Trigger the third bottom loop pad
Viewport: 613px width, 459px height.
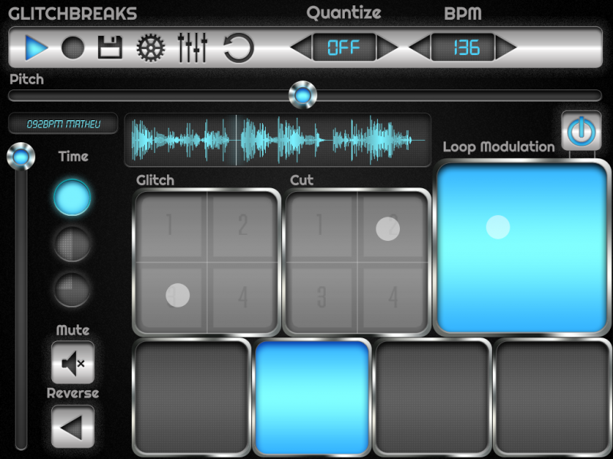pos(432,397)
